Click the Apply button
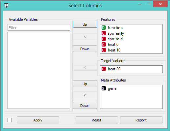Image resolution: width=170 pixels, height=131 pixels. (x=38, y=120)
